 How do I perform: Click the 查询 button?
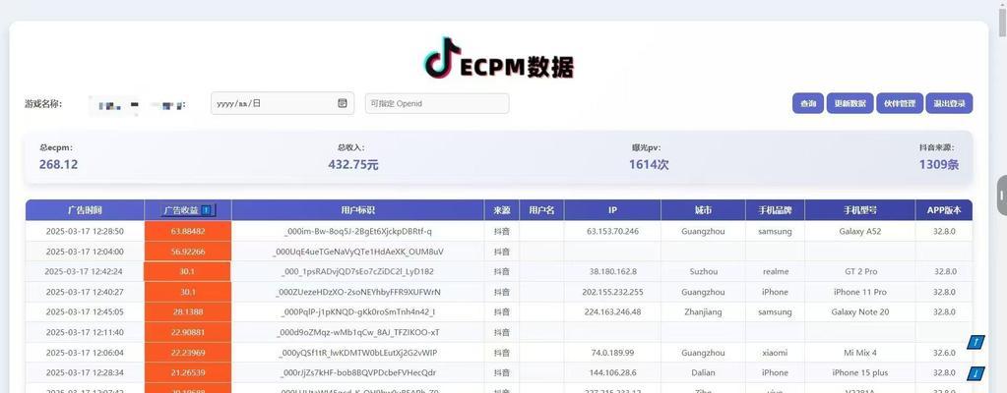(x=808, y=103)
